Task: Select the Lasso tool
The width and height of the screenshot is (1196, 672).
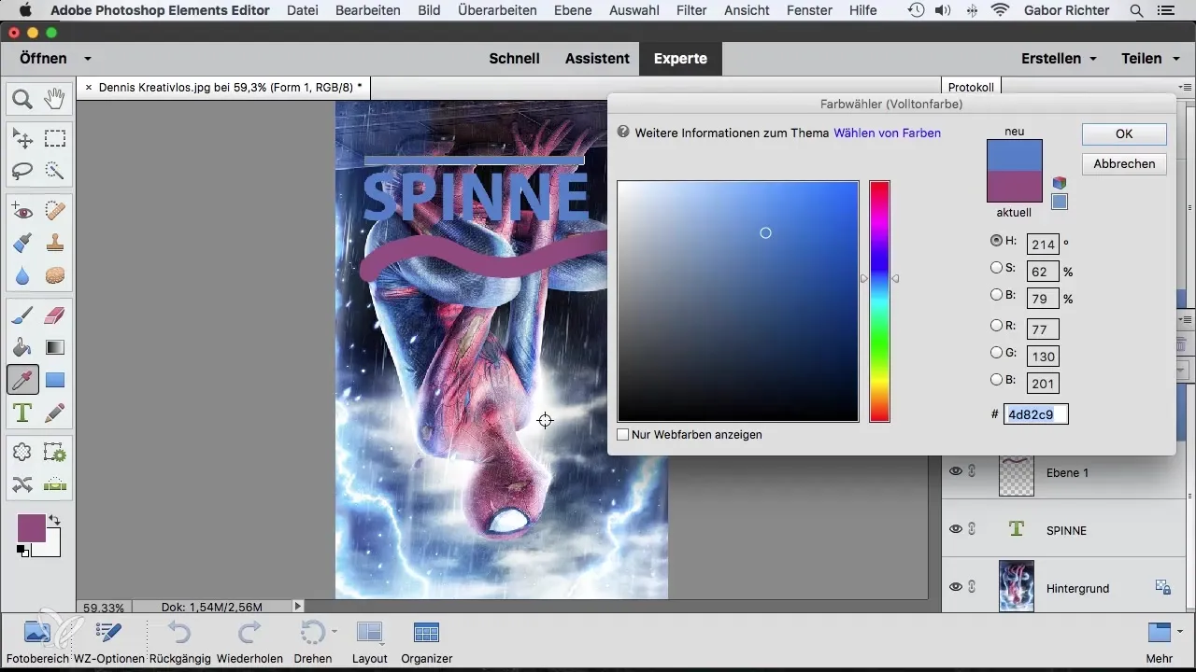Action: 22,171
